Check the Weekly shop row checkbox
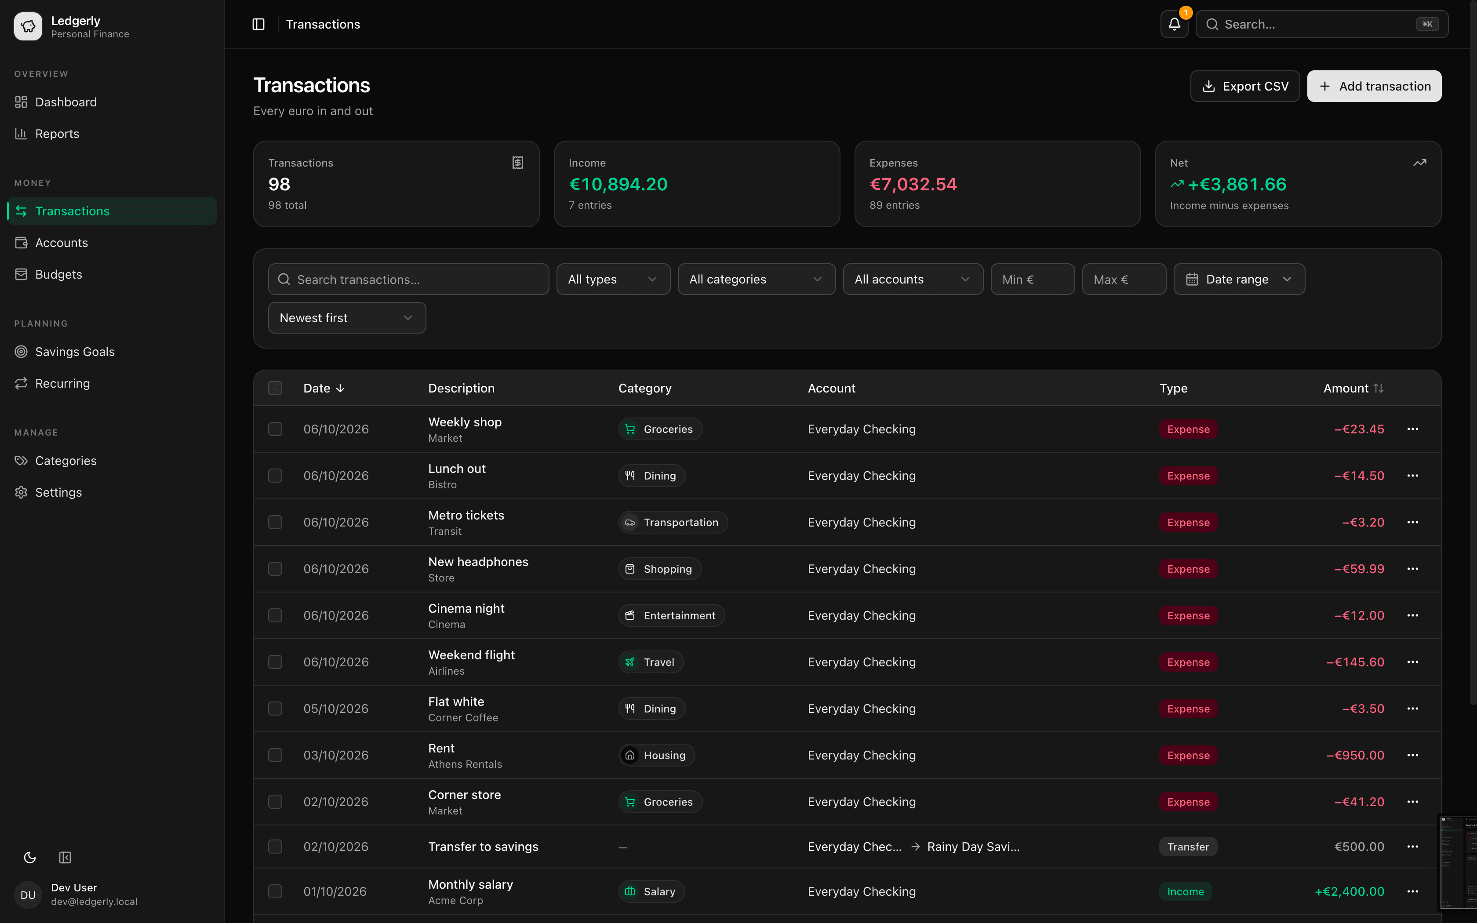The width and height of the screenshot is (1477, 923). coord(275,429)
